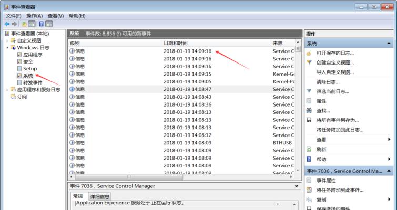The image size is (397, 210).
Task: Choose 筛选当前日志 filter action
Action: [x=332, y=91]
